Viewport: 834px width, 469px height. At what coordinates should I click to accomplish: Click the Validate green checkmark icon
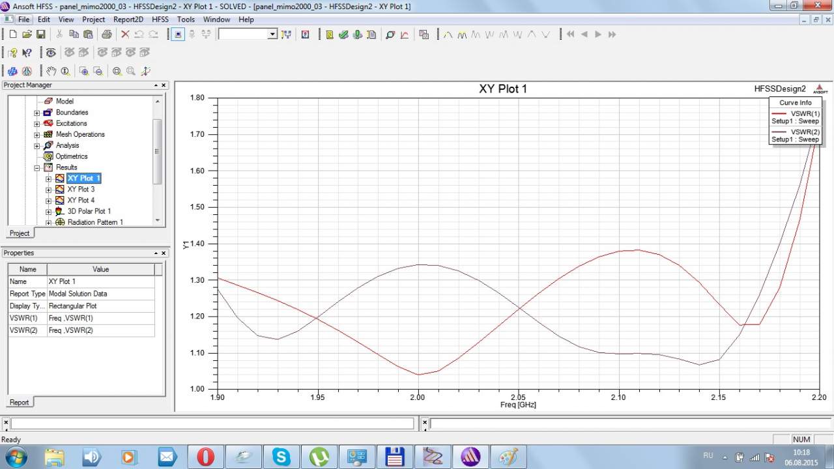point(343,35)
